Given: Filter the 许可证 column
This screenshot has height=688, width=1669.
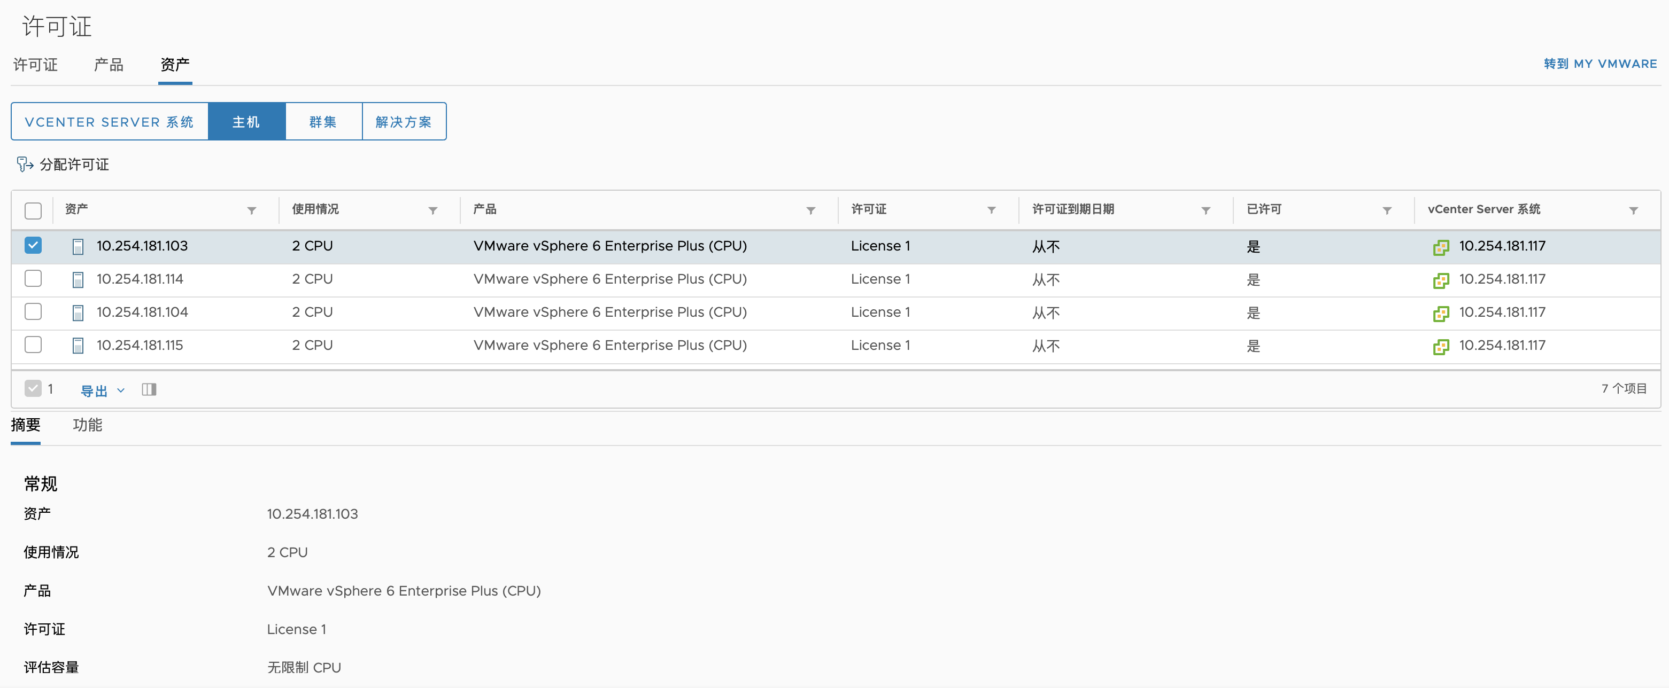Looking at the screenshot, I should tap(991, 210).
